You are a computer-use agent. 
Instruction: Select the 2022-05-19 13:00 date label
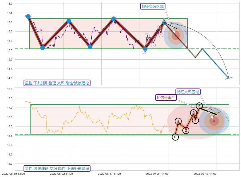click(x=13, y=174)
